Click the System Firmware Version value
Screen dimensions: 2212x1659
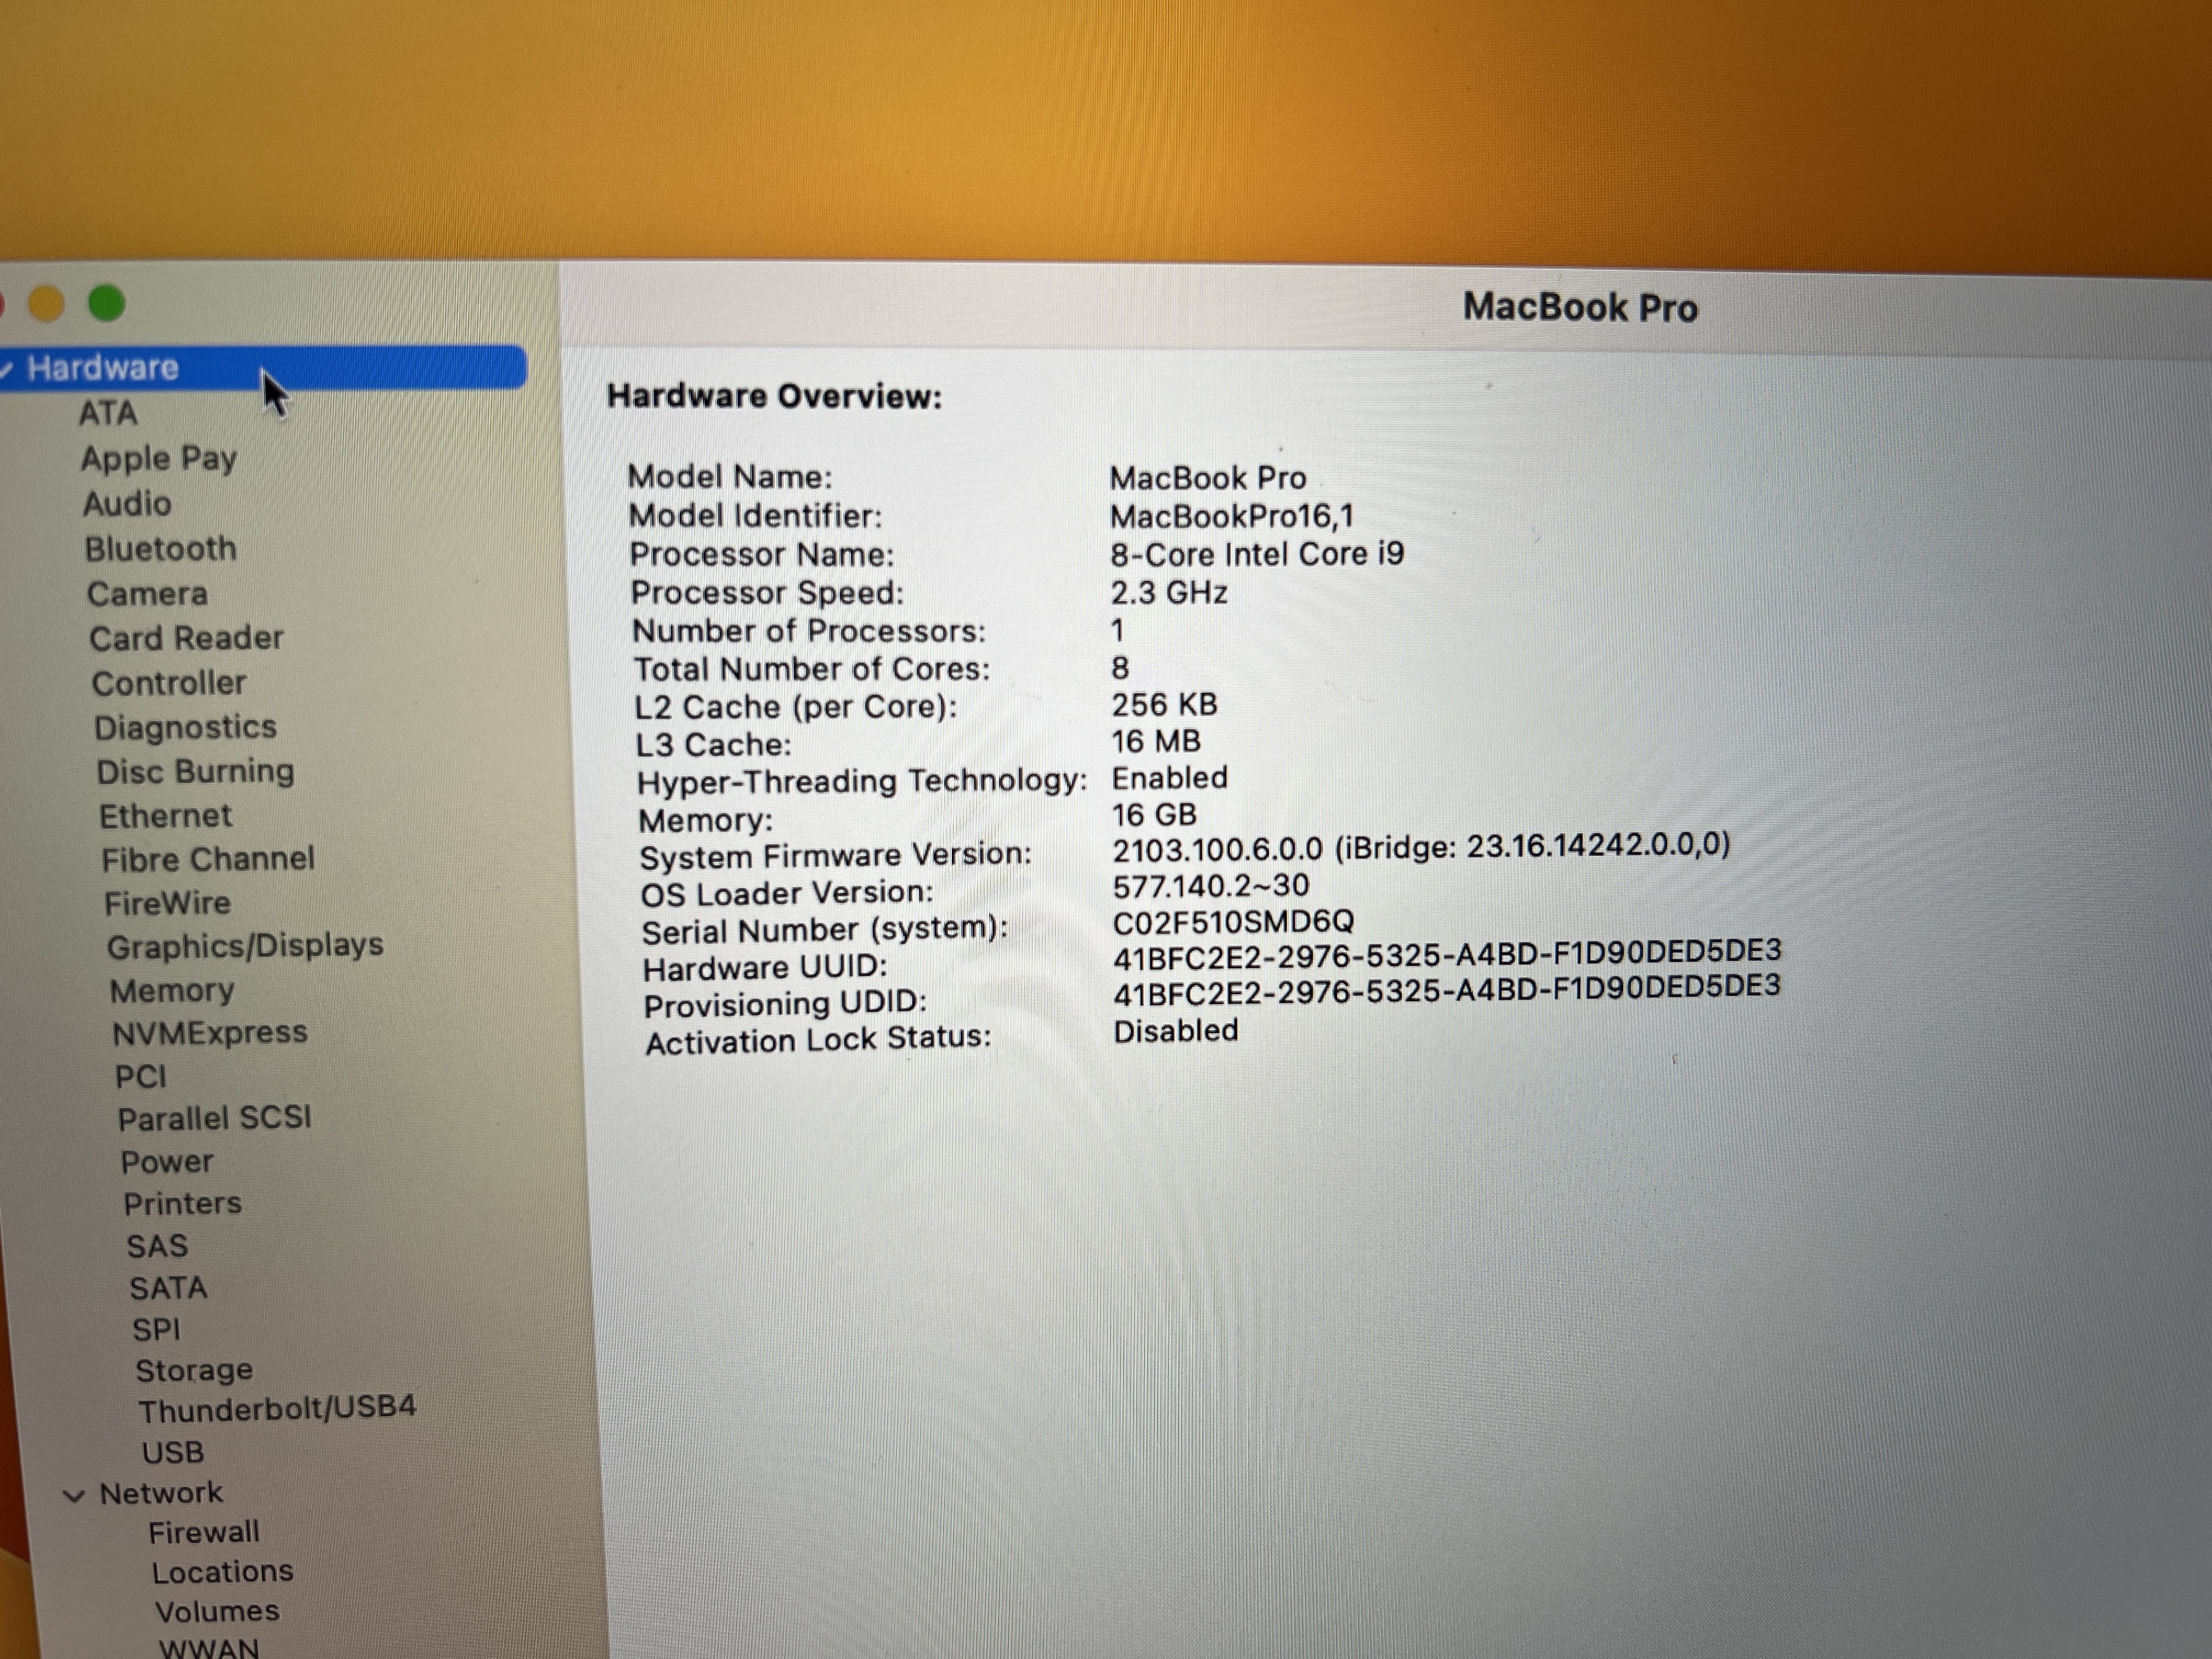pos(1421,848)
